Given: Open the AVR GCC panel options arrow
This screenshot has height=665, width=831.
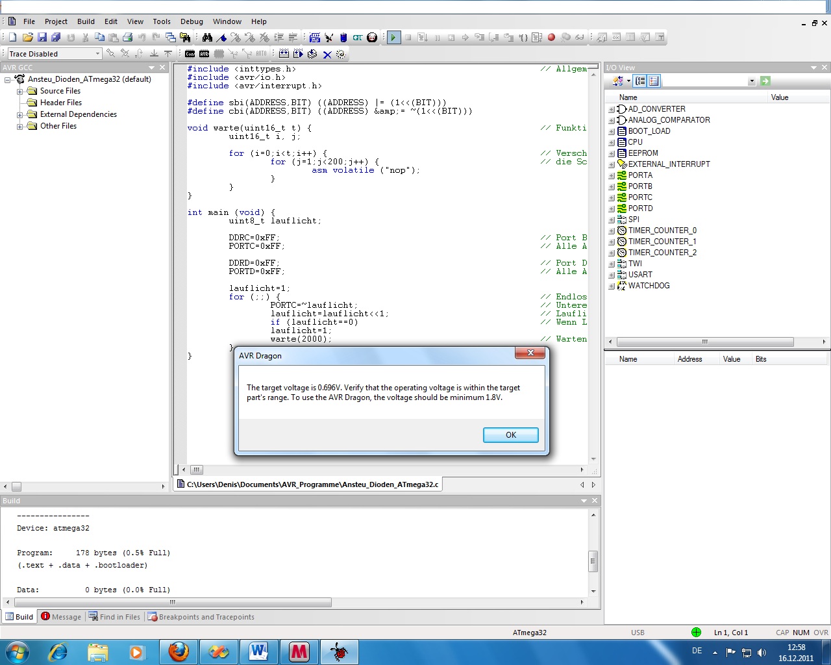Looking at the screenshot, I should tap(152, 68).
